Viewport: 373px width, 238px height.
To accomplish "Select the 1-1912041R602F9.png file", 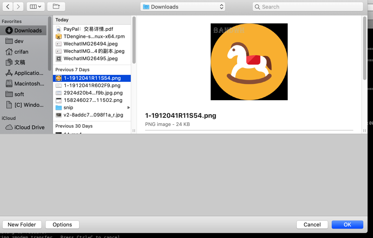I will [92, 85].
